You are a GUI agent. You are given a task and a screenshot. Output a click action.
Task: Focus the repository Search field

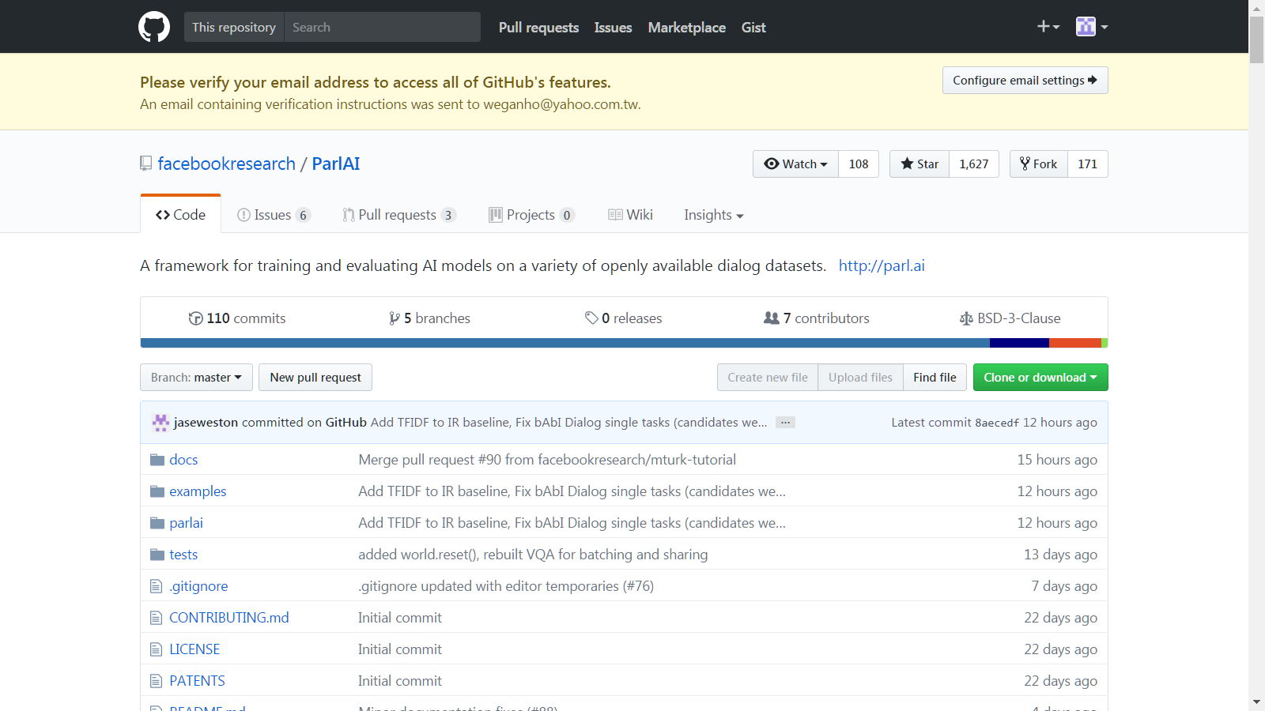(x=383, y=27)
